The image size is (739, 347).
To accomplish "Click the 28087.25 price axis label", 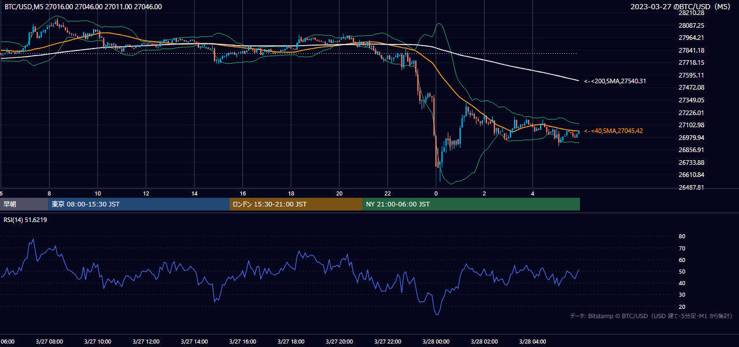I will coord(692,25).
